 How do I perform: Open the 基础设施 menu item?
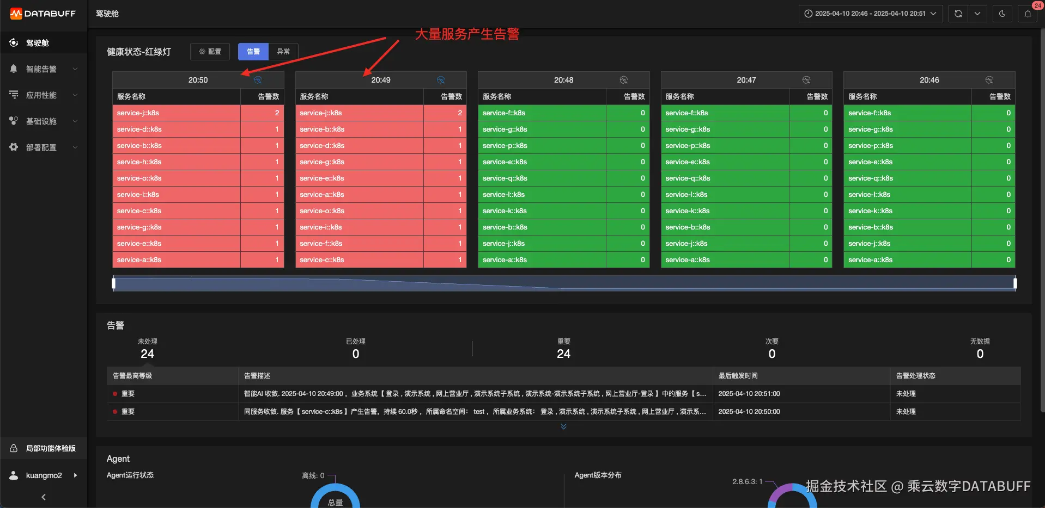44,121
